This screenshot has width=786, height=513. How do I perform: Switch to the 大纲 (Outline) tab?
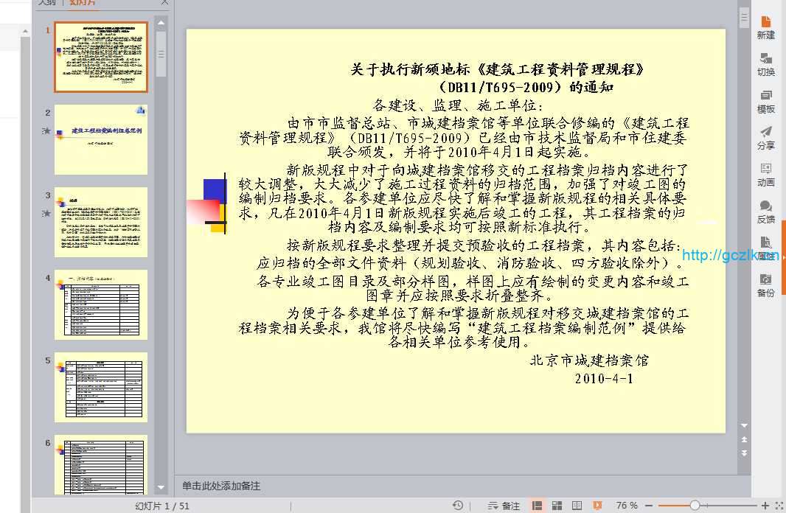pos(47,2)
